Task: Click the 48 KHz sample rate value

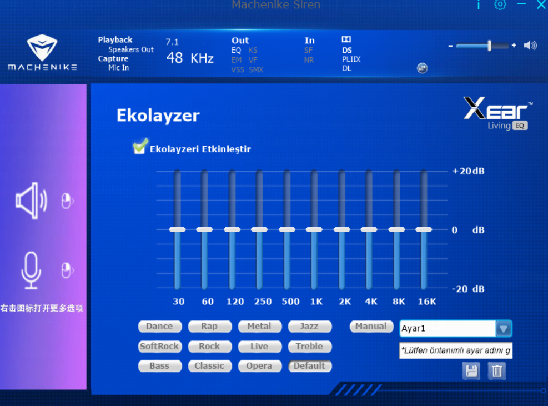Action: (x=190, y=58)
